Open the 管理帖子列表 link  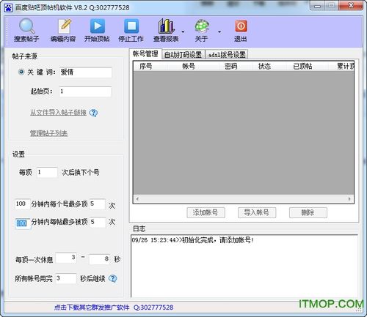(x=48, y=133)
